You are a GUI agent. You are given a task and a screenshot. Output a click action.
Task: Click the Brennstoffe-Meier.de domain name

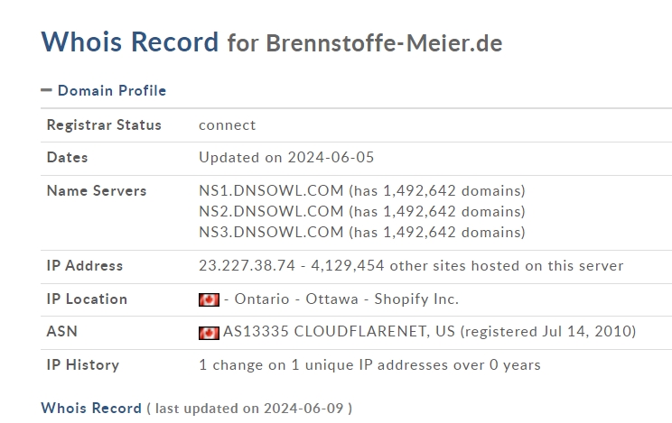coord(384,43)
